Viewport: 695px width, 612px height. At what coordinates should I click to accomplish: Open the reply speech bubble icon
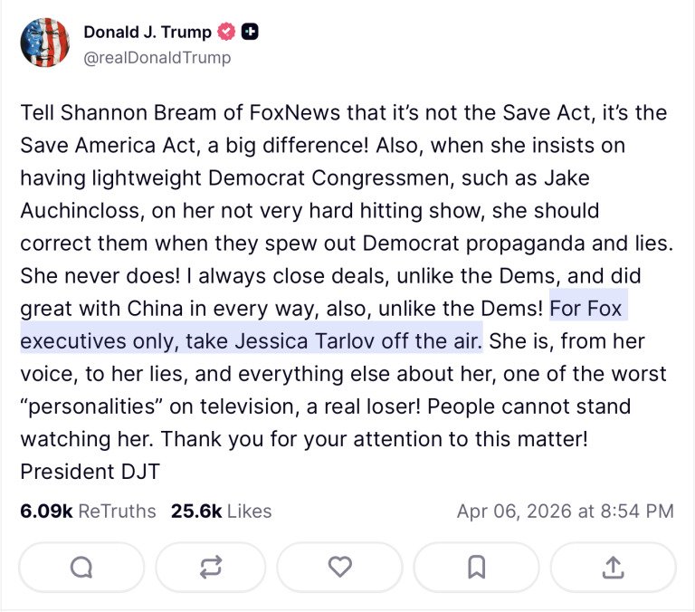tap(81, 567)
